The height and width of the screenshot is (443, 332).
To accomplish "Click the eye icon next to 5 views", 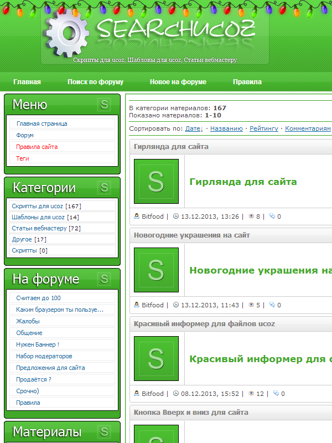I will coord(251,305).
